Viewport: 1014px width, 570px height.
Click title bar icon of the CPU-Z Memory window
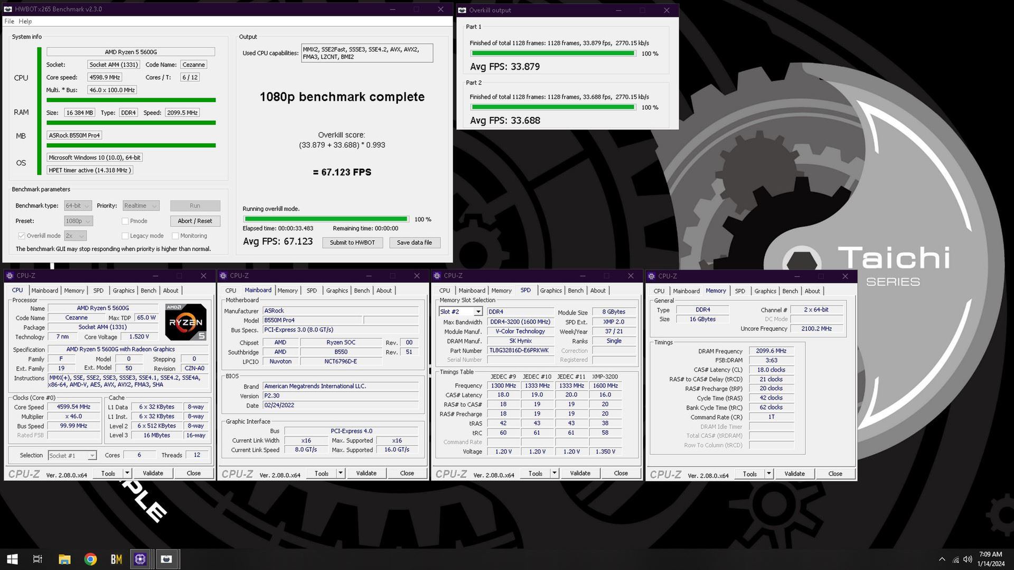click(651, 276)
